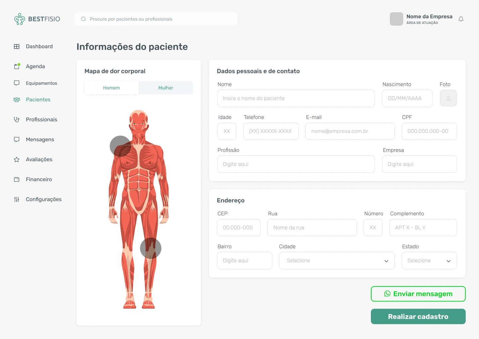
Task: Switch body map to Homem
Action: coord(111,88)
